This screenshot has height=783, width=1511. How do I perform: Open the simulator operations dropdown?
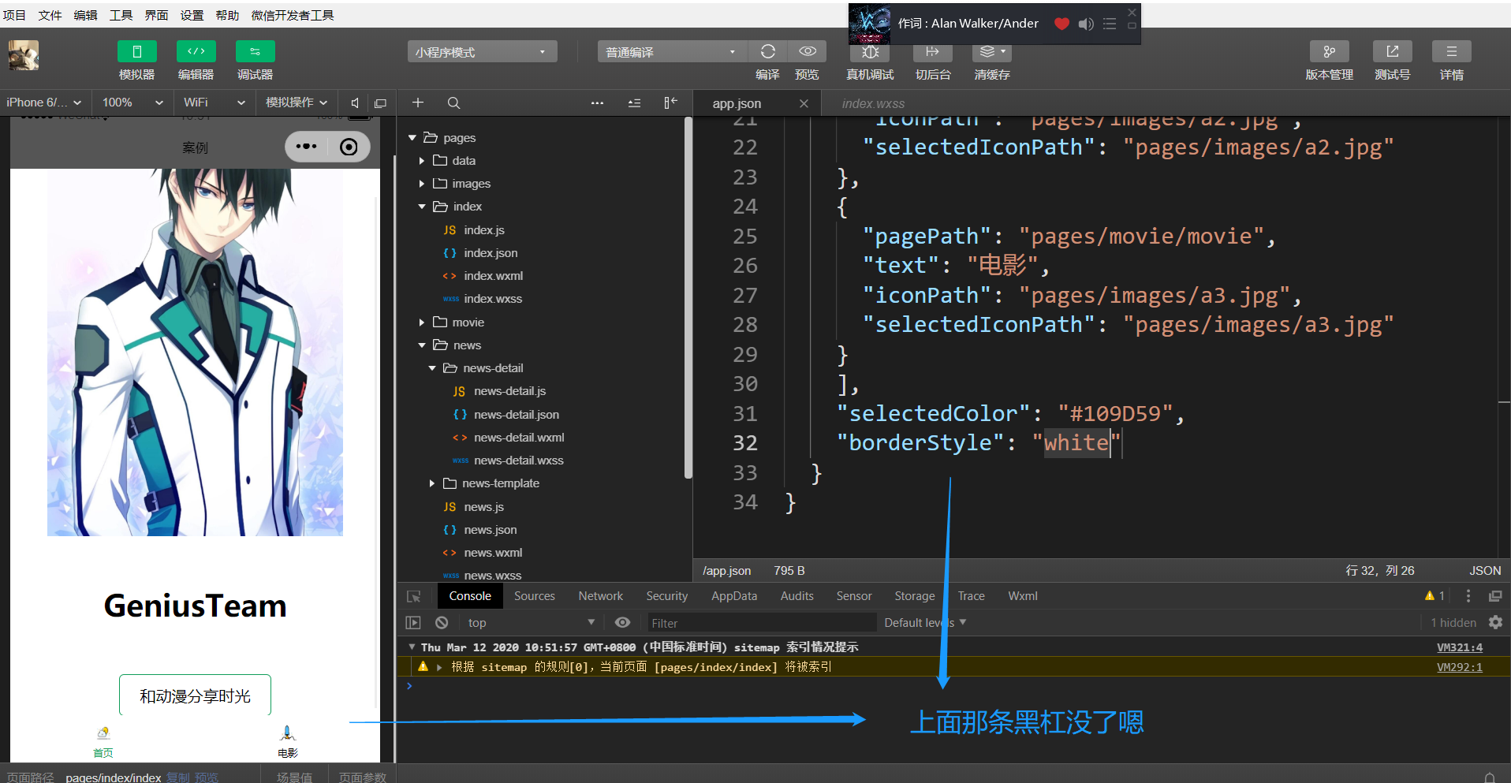click(296, 103)
